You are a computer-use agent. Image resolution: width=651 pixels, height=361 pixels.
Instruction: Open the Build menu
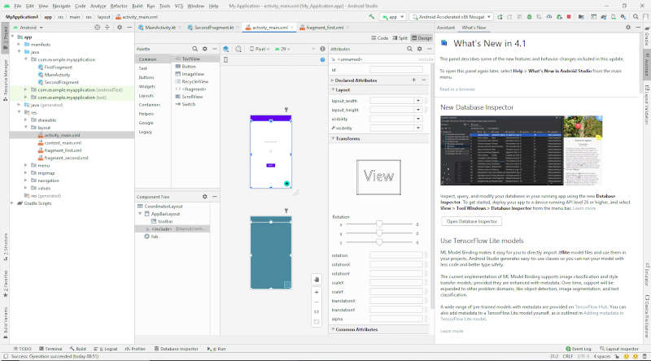pyautogui.click(x=137, y=6)
